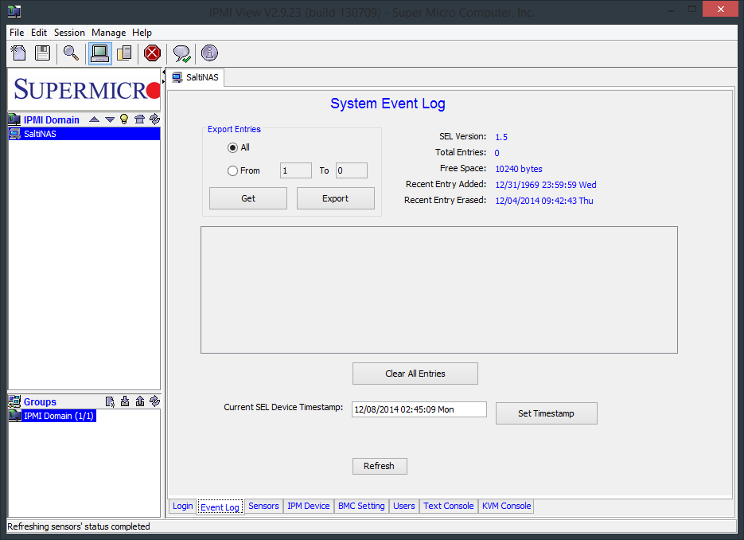The height and width of the screenshot is (540, 744).
Task: Click the round information icon in toolbar
Action: [x=209, y=53]
